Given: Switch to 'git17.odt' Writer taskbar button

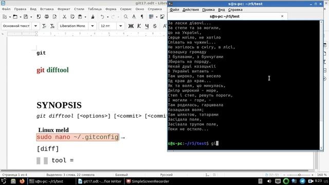Looking at the screenshot, I should (100, 181).
